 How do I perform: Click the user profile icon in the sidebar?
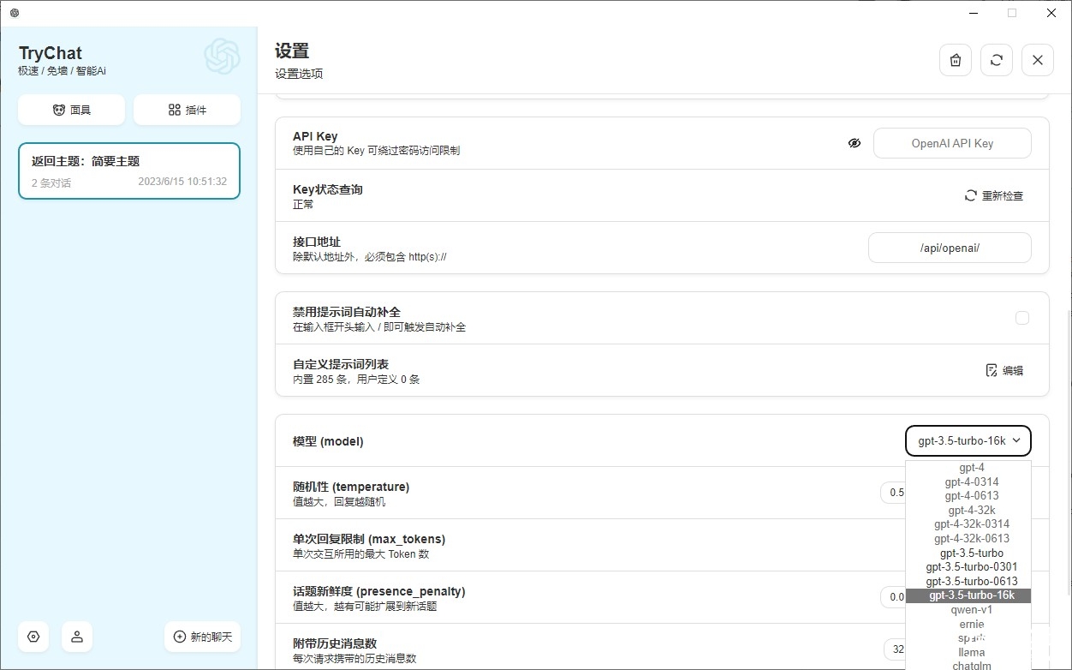click(x=77, y=637)
